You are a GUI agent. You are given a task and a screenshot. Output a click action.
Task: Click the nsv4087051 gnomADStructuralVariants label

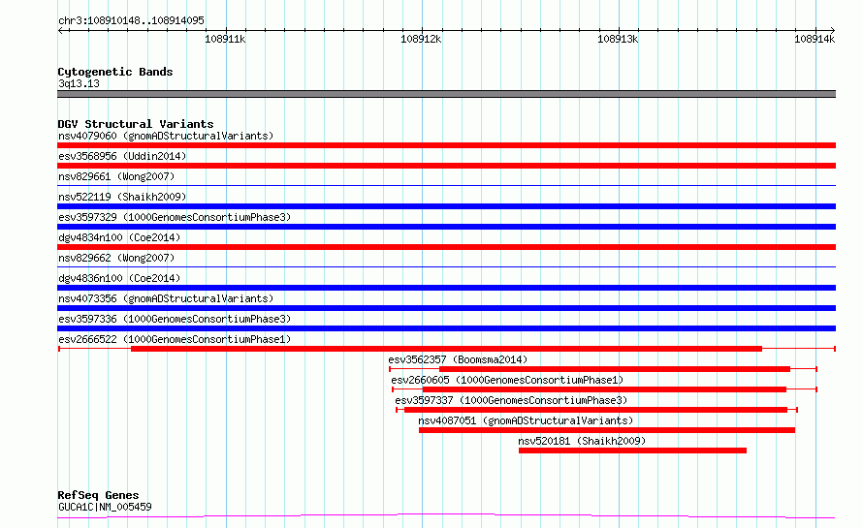[526, 420]
